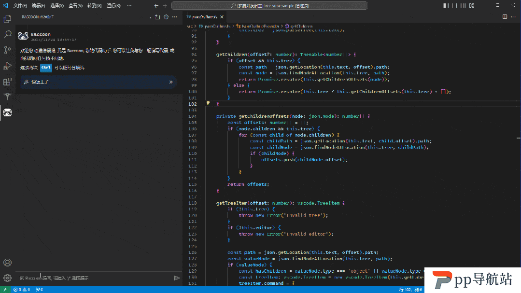Toggle the primary side bar layout button
521x293 pixels.
click(446, 6)
